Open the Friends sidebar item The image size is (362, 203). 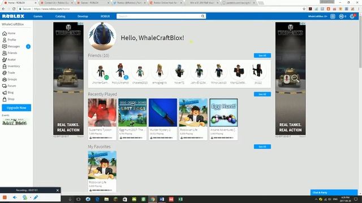(x=10, y=53)
